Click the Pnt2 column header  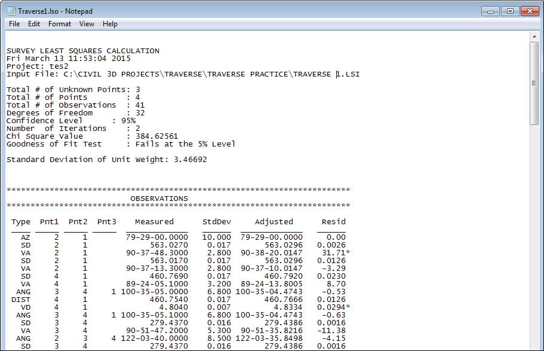point(78,222)
